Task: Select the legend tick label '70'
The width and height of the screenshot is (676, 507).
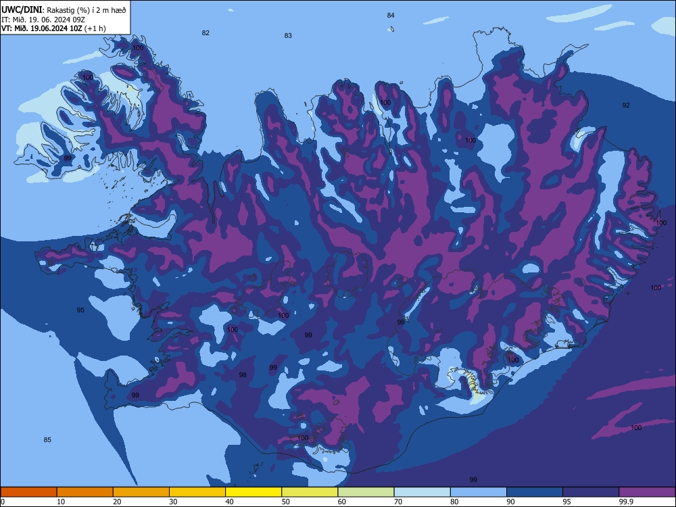Action: click(398, 502)
